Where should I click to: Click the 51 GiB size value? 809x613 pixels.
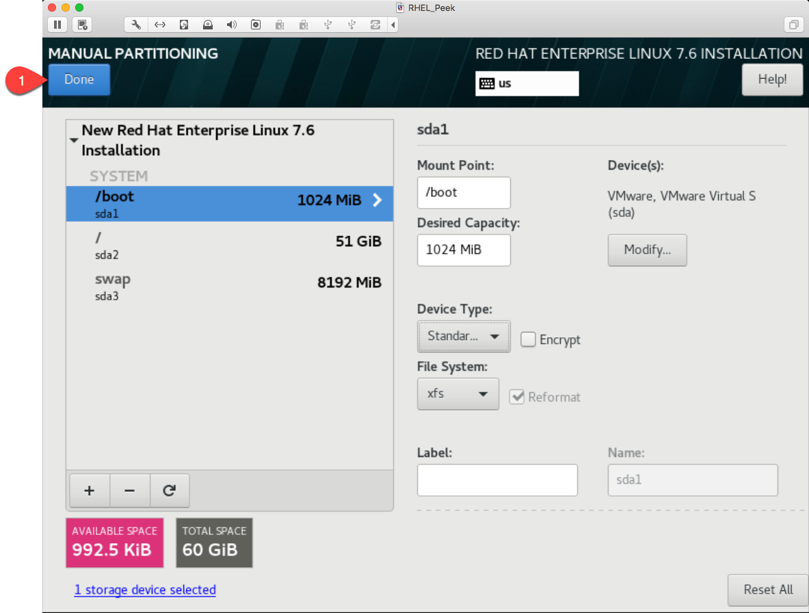358,241
